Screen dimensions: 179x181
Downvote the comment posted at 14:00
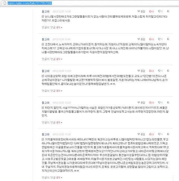pyautogui.click(x=160, y=12)
